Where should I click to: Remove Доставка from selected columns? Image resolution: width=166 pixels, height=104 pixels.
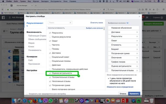point(137,32)
